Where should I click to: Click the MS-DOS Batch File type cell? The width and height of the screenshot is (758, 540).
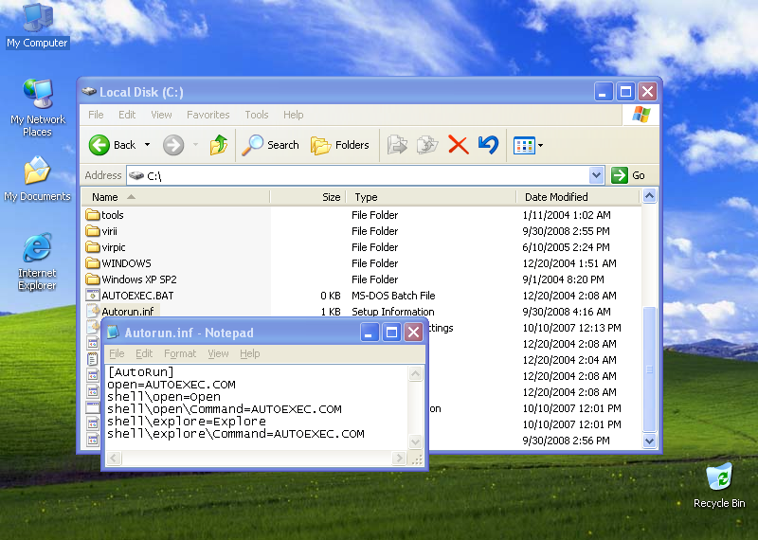pyautogui.click(x=393, y=296)
